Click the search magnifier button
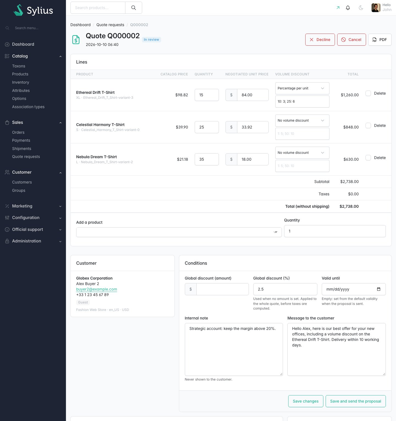 coord(134,8)
